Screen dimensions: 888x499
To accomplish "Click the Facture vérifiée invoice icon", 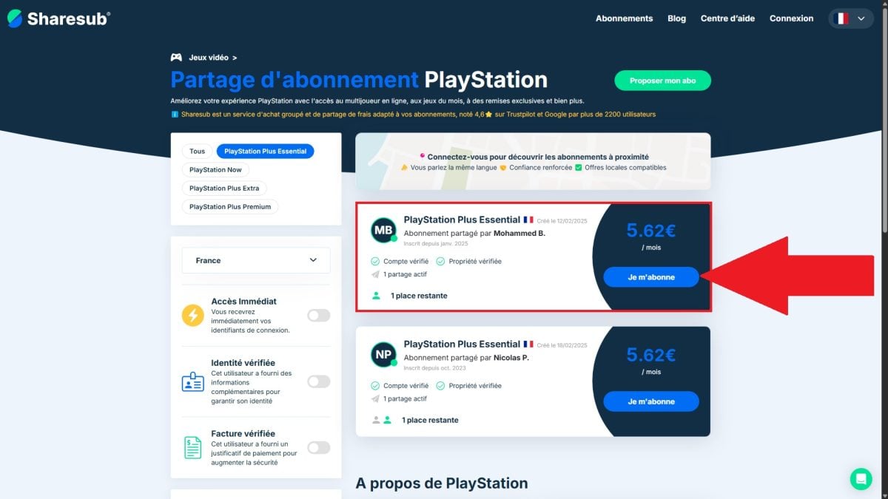I will pyautogui.click(x=192, y=447).
